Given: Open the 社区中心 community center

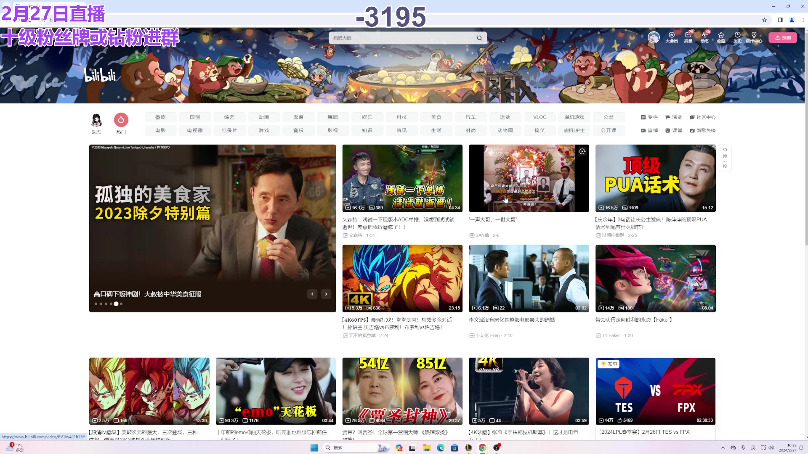Looking at the screenshot, I should pyautogui.click(x=702, y=117).
